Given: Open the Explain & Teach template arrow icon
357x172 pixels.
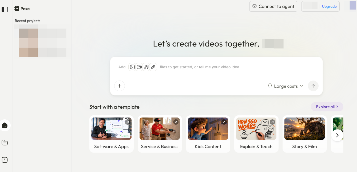Looking at the screenshot, I should pos(272,122).
